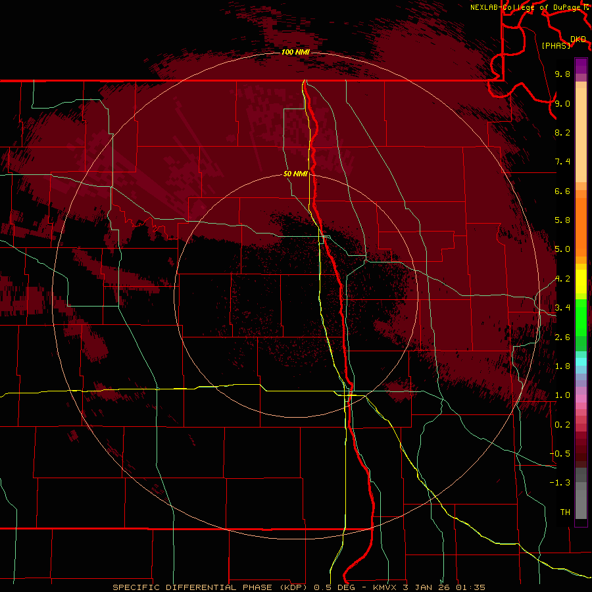The width and height of the screenshot is (592, 592).
Task: Click the 9.8 legend value
Action: (x=562, y=74)
